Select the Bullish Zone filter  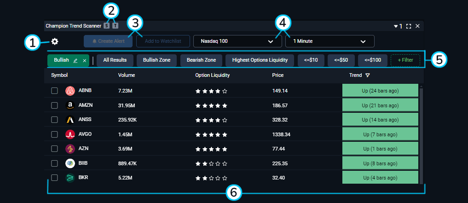157,60
